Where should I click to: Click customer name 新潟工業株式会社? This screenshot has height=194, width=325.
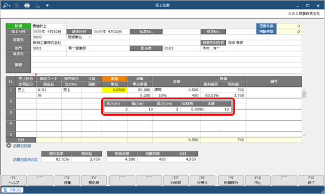point(47,43)
